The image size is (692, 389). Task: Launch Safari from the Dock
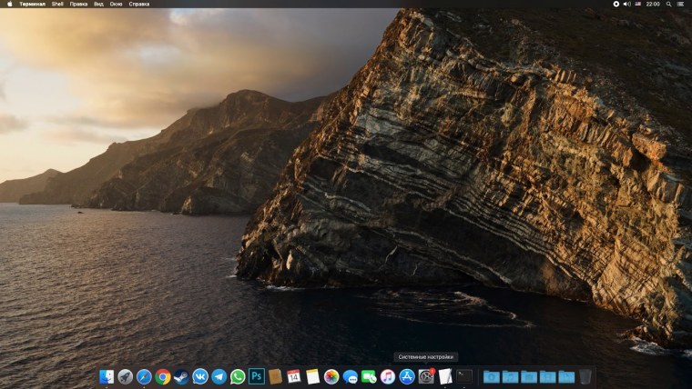click(x=144, y=376)
